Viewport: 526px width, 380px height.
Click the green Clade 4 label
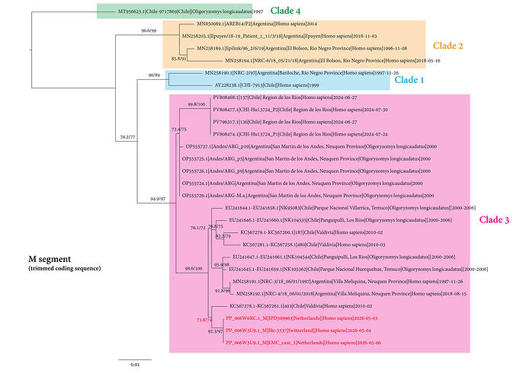pyautogui.click(x=285, y=11)
